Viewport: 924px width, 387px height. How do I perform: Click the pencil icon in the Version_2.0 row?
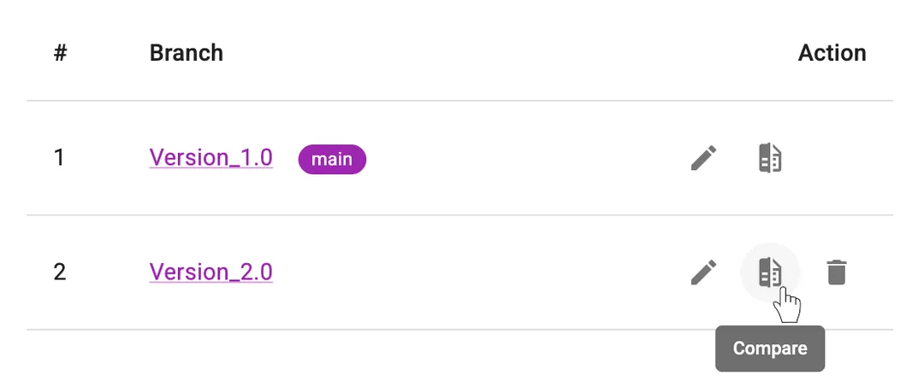pyautogui.click(x=703, y=273)
